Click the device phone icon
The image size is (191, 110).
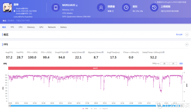tap(56, 8)
